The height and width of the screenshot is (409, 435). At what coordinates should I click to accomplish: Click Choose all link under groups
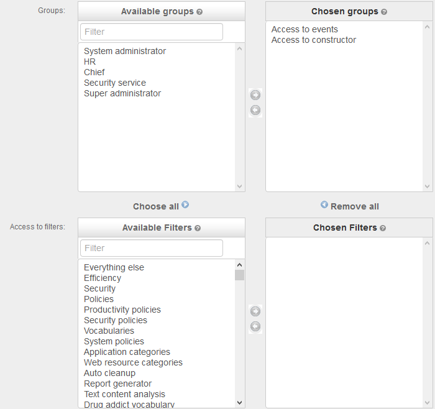pyautogui.click(x=161, y=206)
